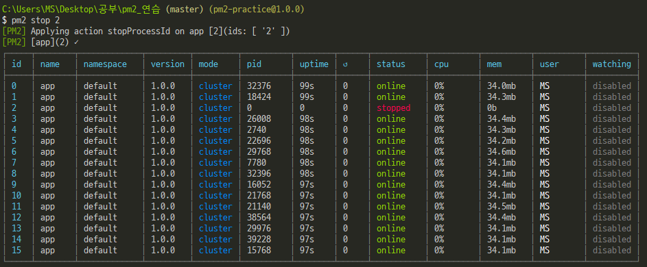Click '(pm2-practice@1.0.0)' package label in prompt
Image resolution: width=647 pixels, height=267 pixels.
257,10
